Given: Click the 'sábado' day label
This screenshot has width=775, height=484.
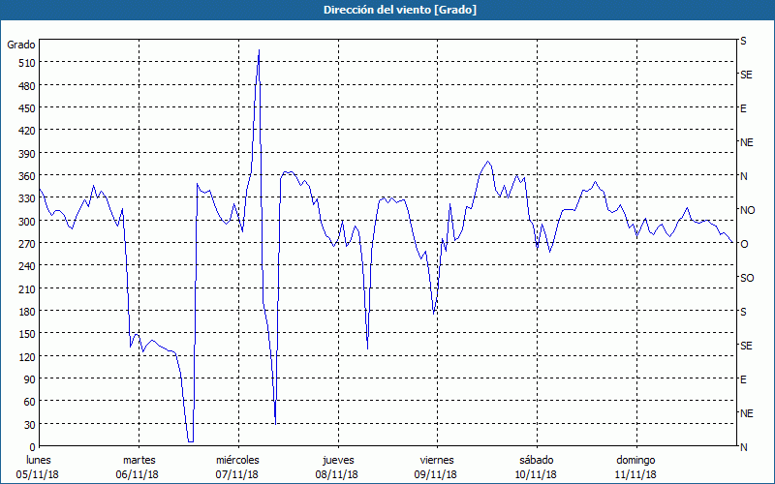Looking at the screenshot, I should tap(537, 461).
